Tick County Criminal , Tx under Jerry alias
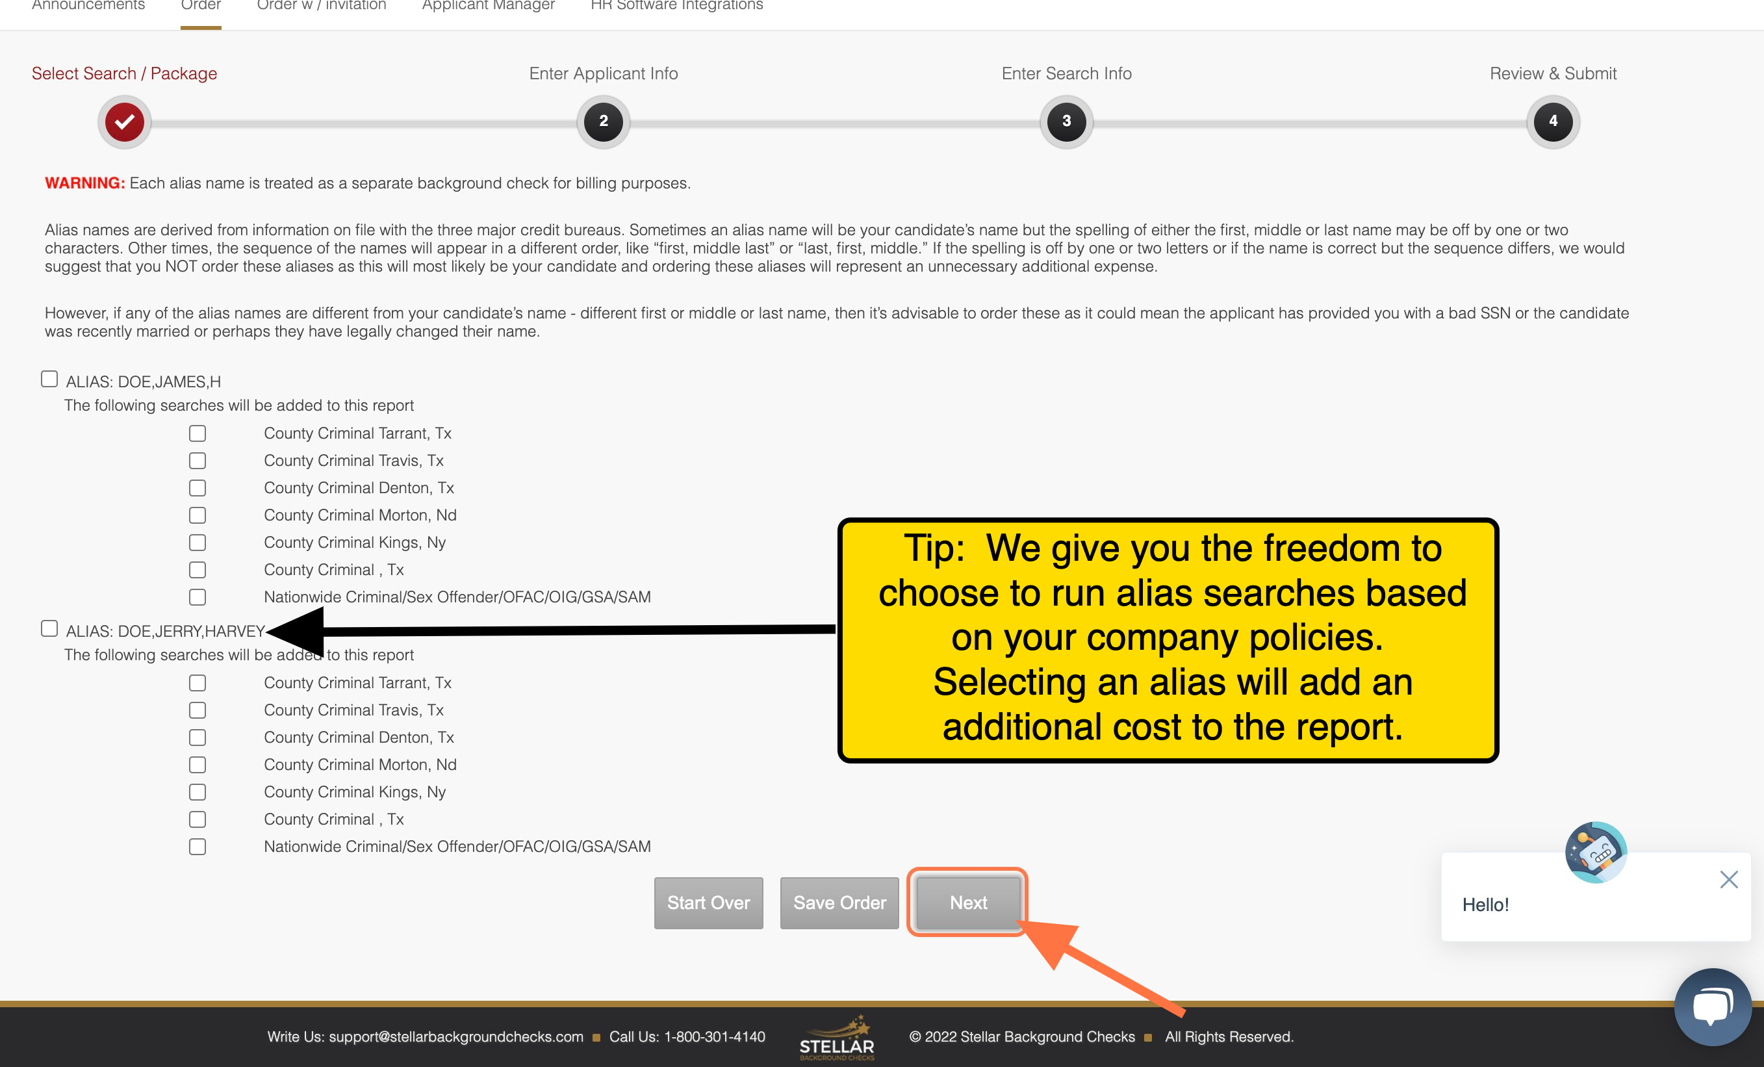The width and height of the screenshot is (1764, 1067). pyautogui.click(x=198, y=819)
